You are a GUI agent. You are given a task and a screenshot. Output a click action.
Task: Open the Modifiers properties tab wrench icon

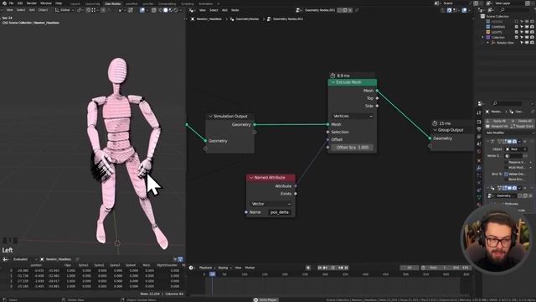(479, 168)
